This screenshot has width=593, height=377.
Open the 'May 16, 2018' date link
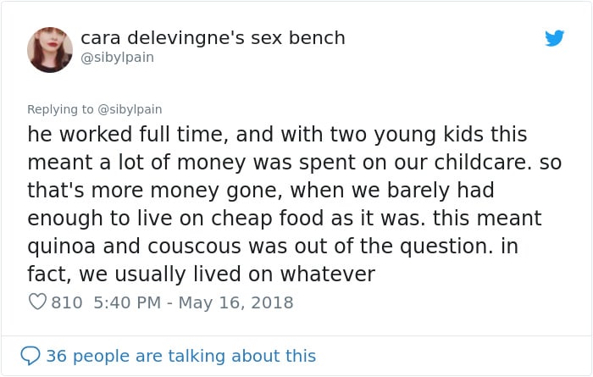coord(236,302)
